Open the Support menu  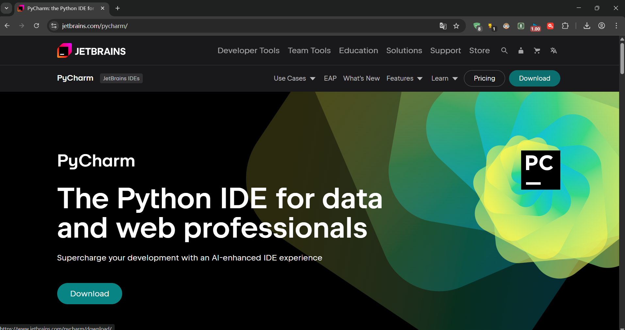[446, 51]
